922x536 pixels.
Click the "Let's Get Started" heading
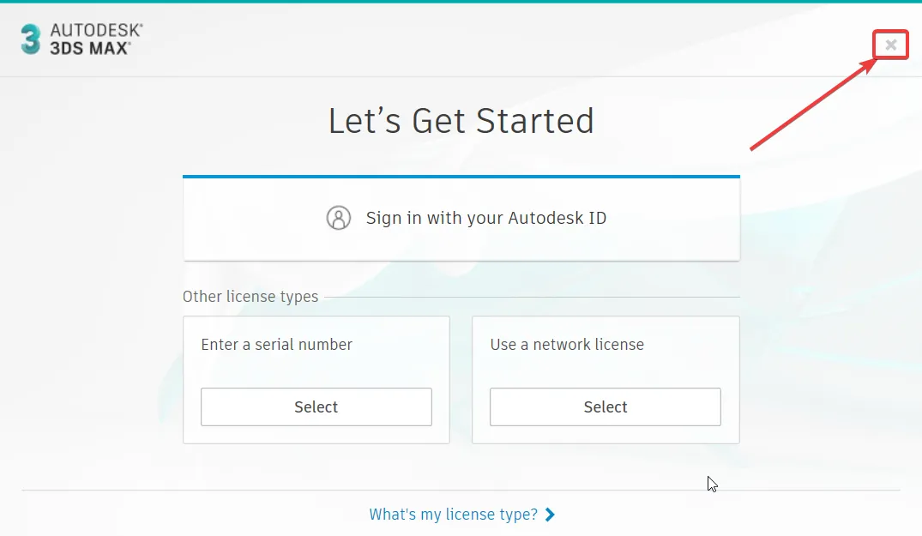tap(461, 121)
